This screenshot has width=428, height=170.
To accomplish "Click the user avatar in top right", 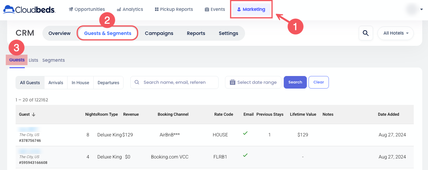I will pyautogui.click(x=411, y=10).
